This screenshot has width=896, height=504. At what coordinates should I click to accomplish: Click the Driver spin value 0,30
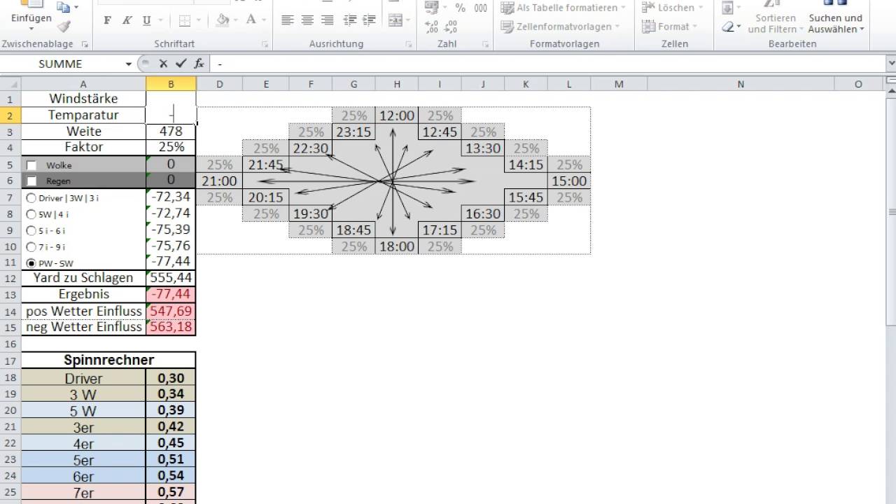pyautogui.click(x=171, y=378)
